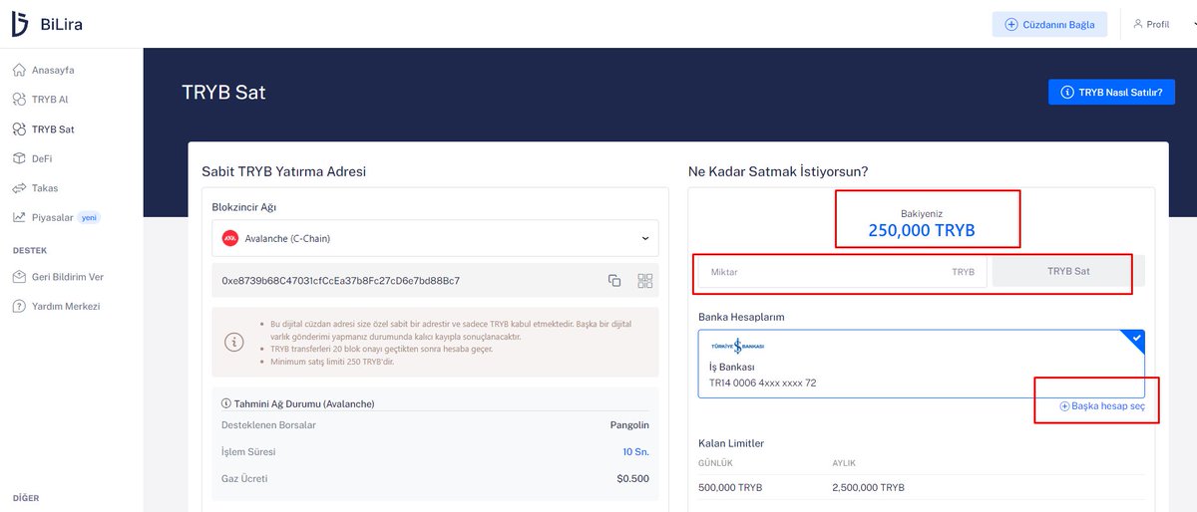Click the feedback icon beside Geri Bildirim Ver
This screenshot has height=512, width=1197.
point(19,277)
